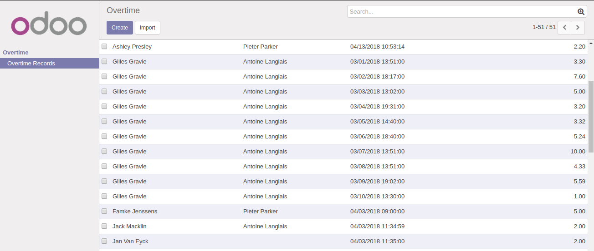The image size is (594, 251).
Task: Click the Create button
Action: click(120, 28)
